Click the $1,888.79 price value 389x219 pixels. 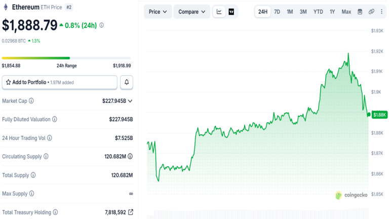click(x=30, y=25)
